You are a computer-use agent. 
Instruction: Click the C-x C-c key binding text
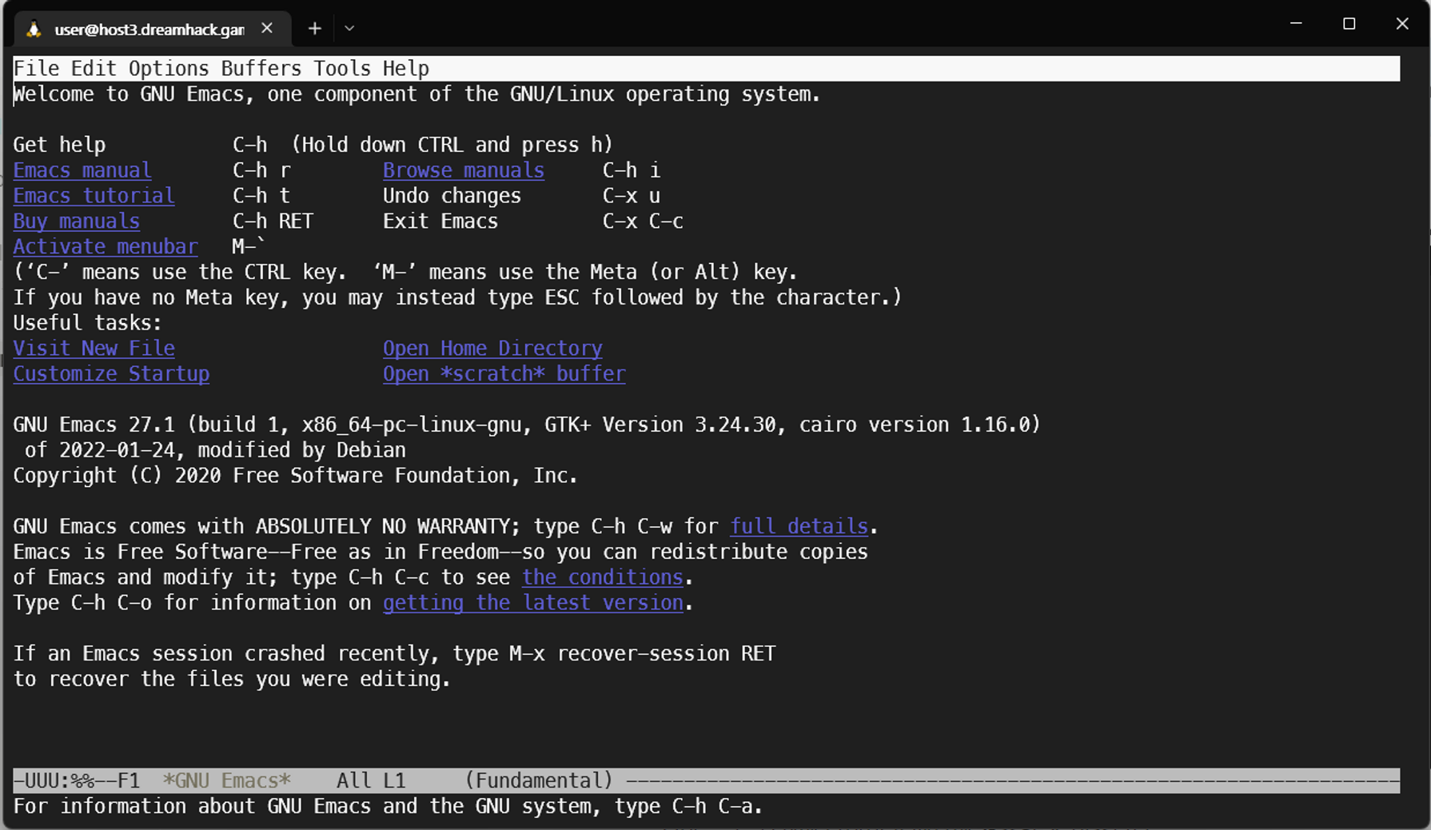tap(643, 221)
